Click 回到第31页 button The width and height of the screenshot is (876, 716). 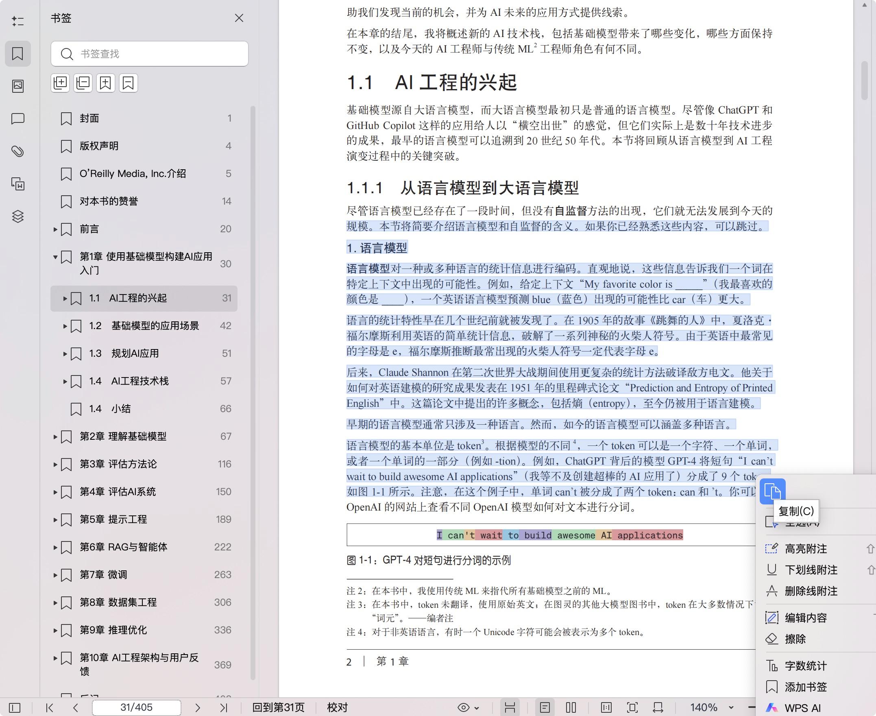pos(278,708)
